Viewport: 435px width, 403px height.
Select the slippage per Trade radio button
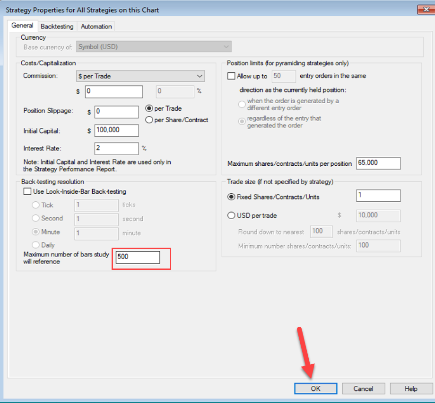coord(149,108)
